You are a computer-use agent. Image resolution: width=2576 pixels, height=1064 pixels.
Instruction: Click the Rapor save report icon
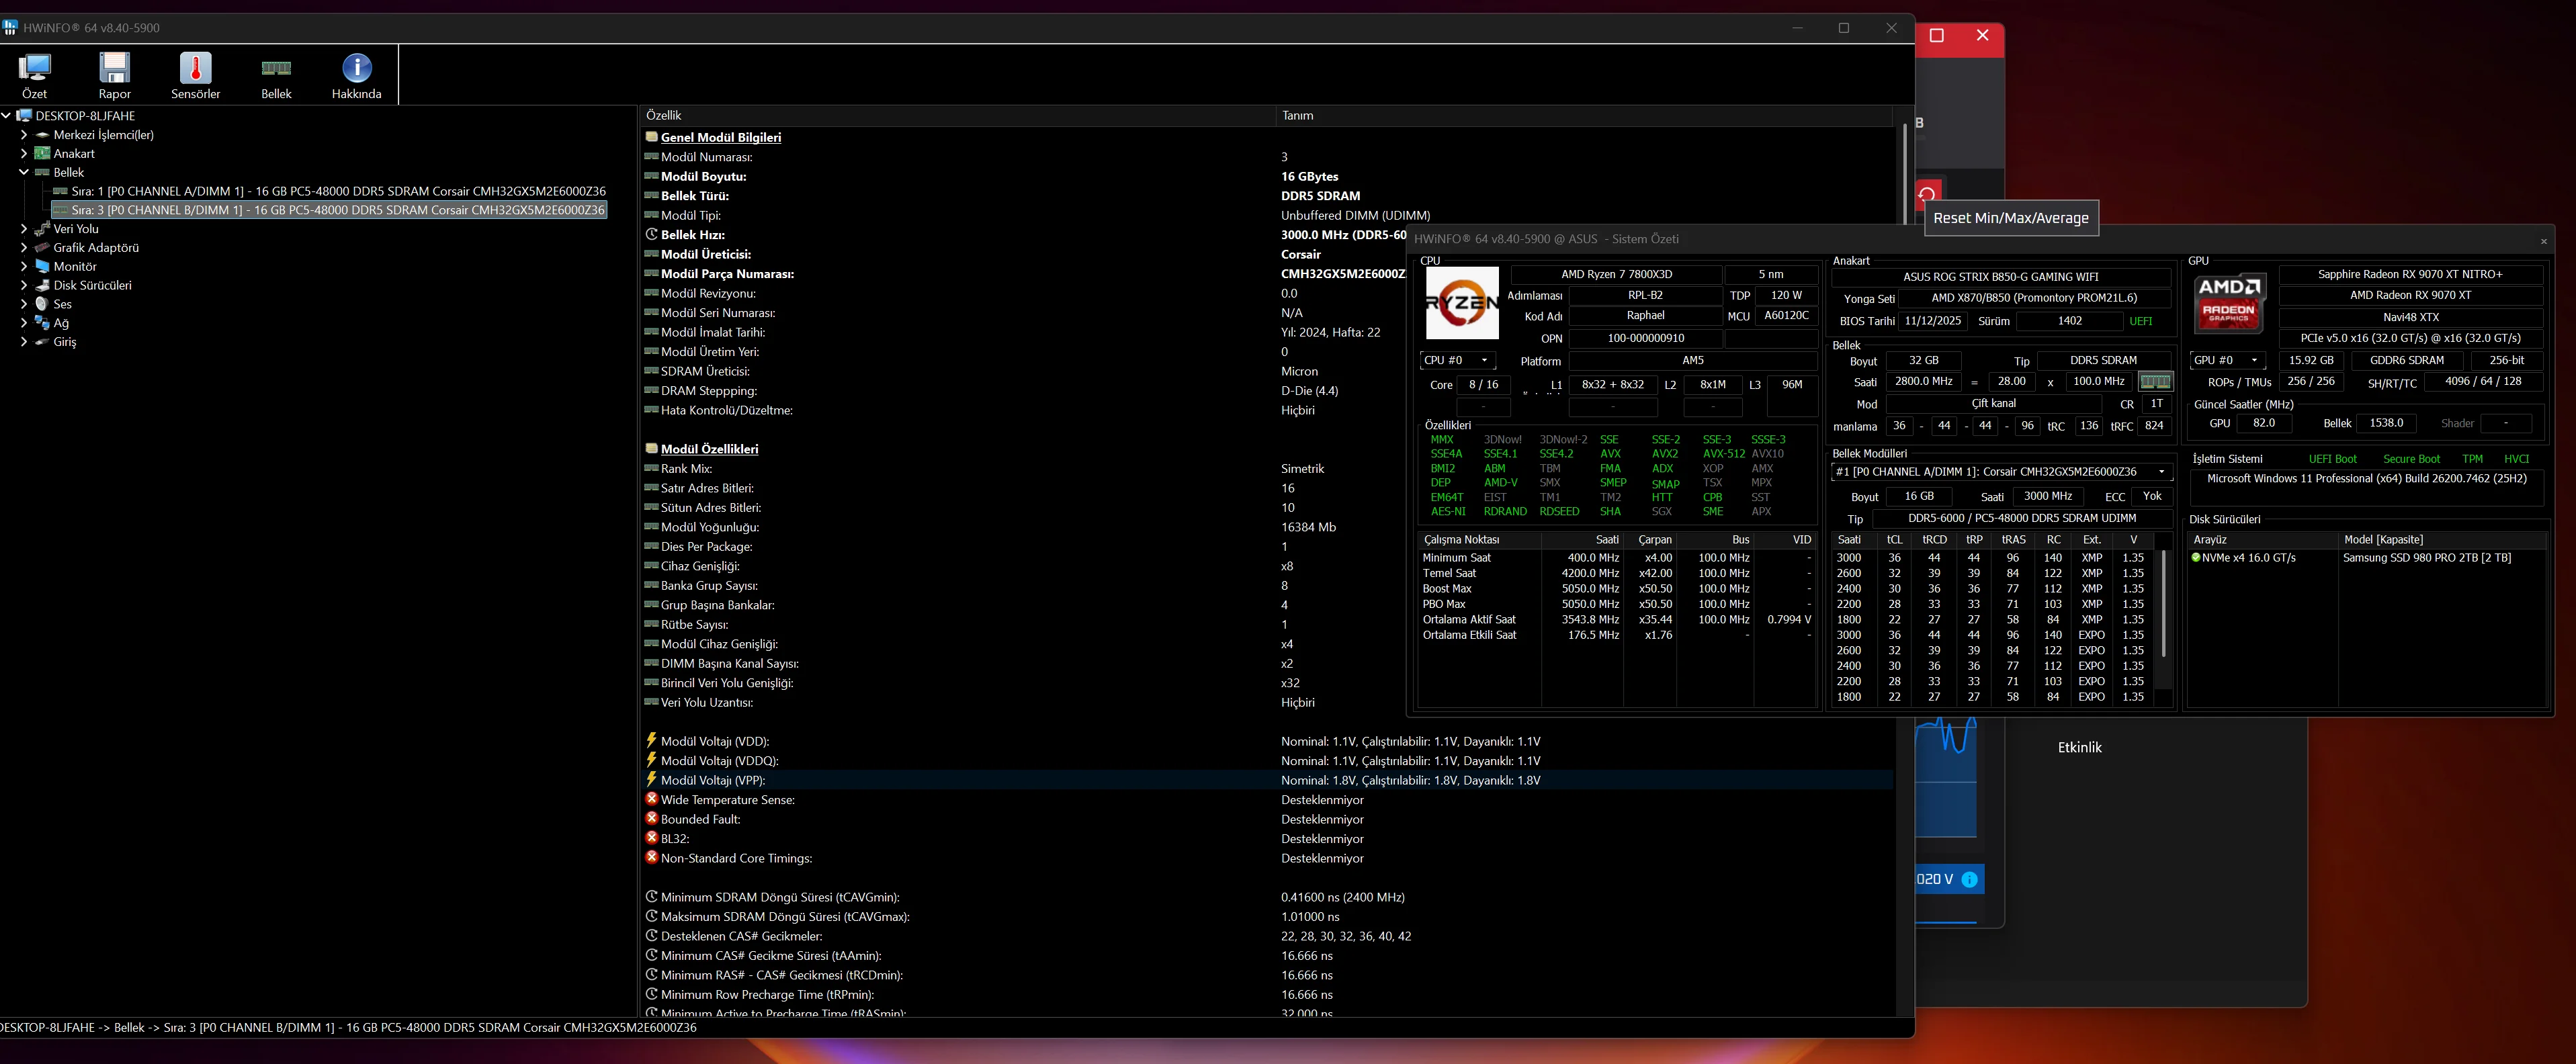pos(114,69)
